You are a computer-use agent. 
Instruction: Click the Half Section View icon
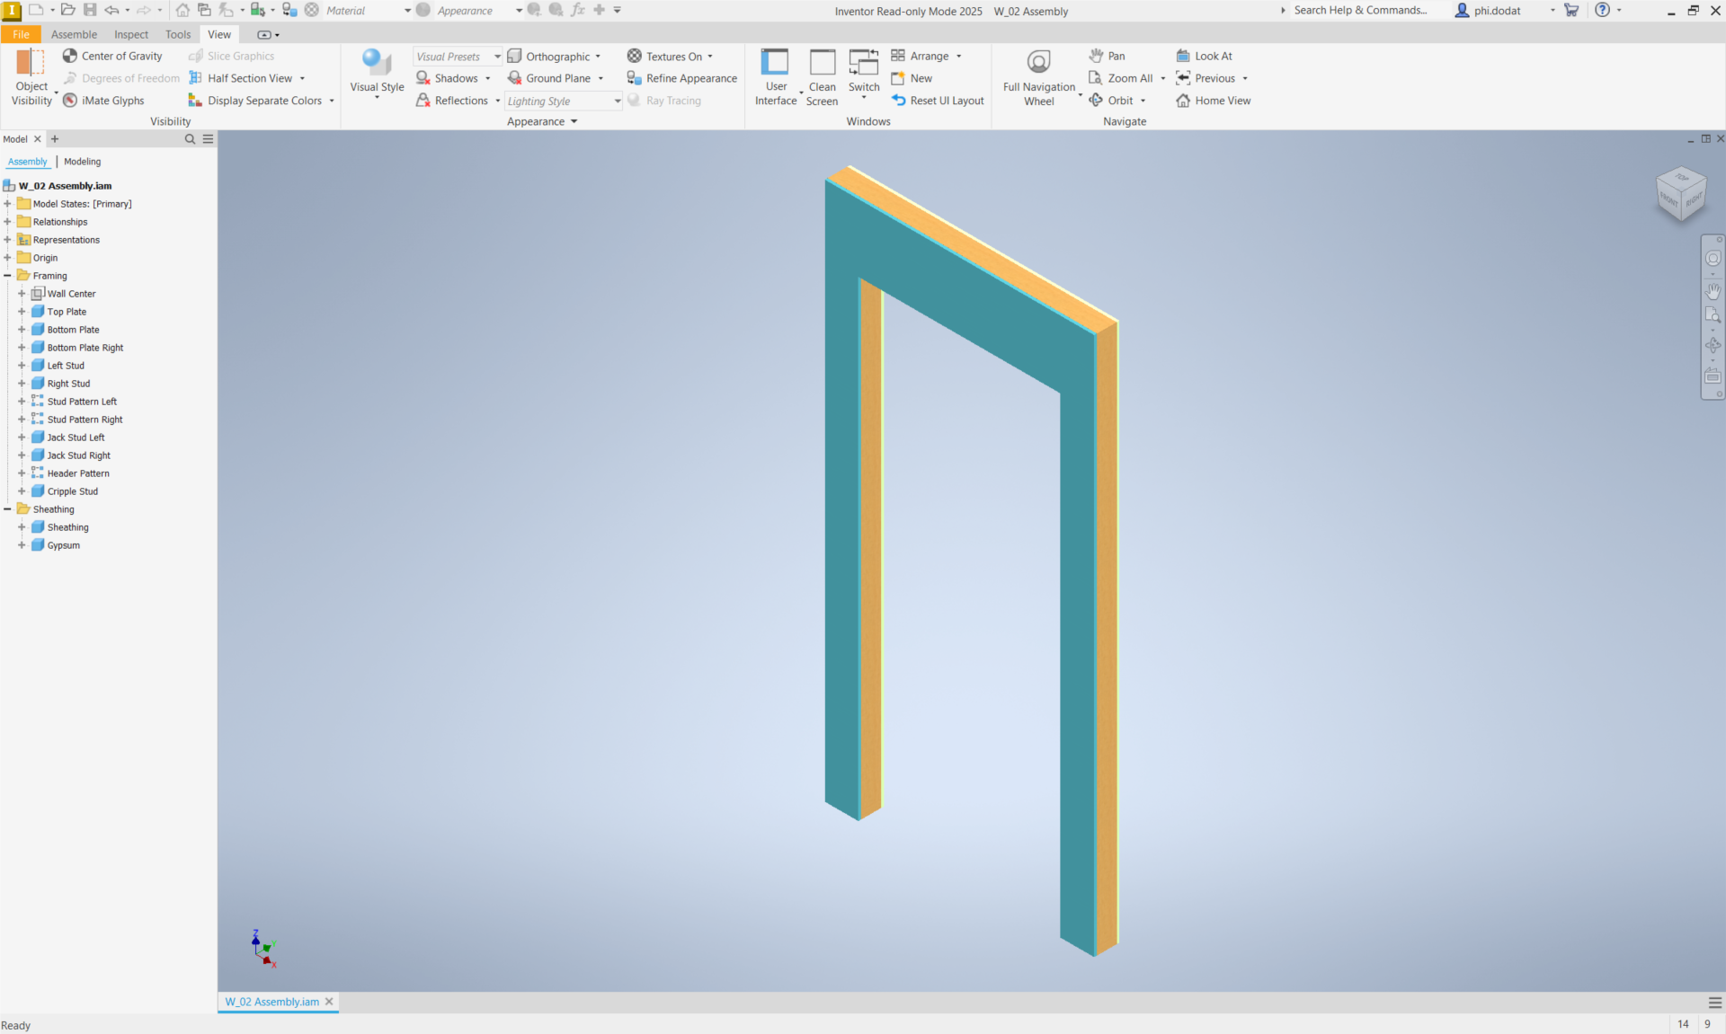point(195,78)
